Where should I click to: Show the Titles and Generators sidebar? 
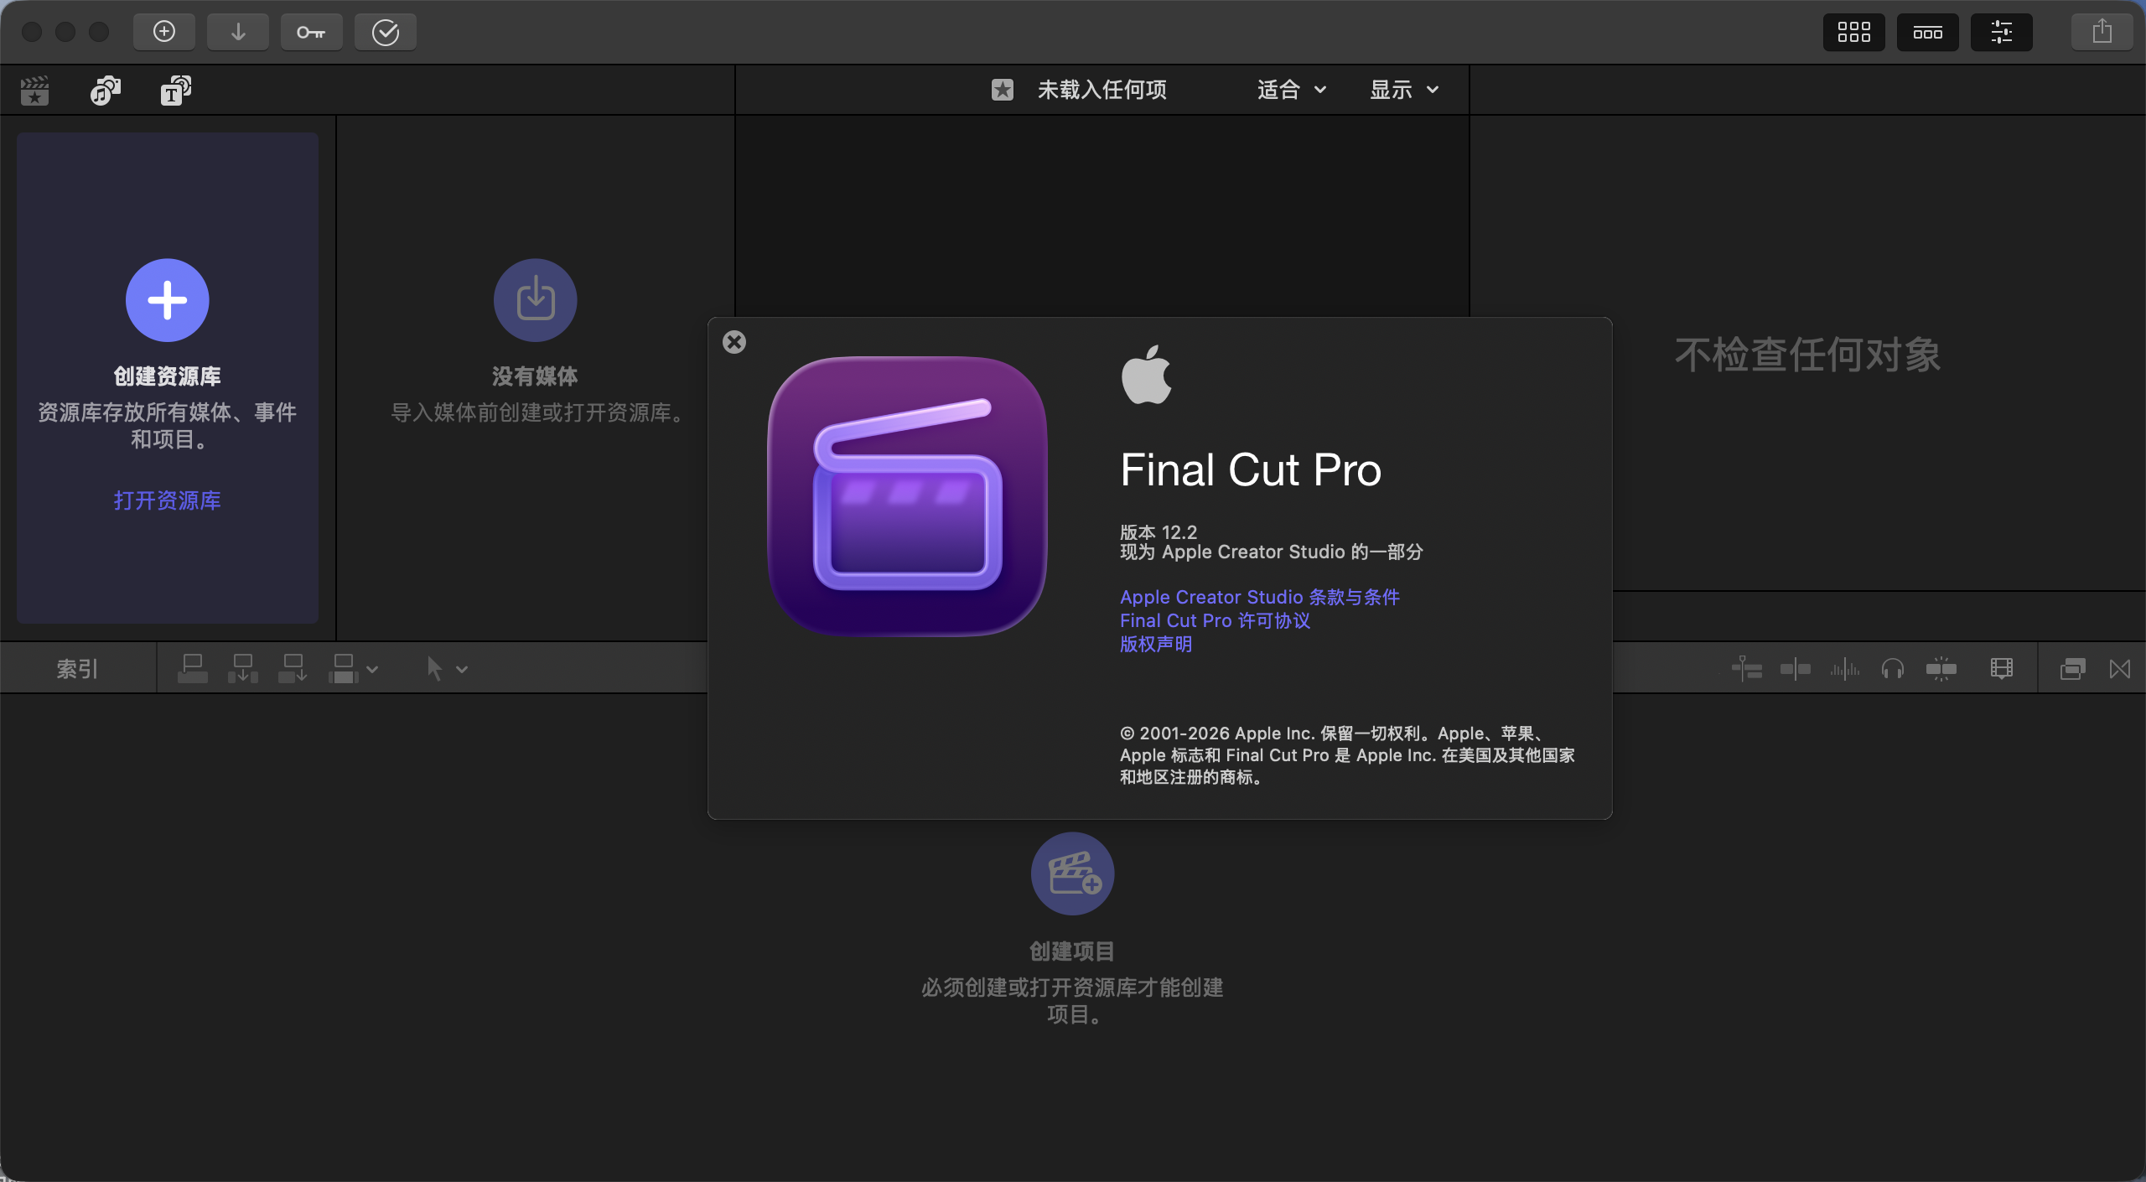point(175,90)
